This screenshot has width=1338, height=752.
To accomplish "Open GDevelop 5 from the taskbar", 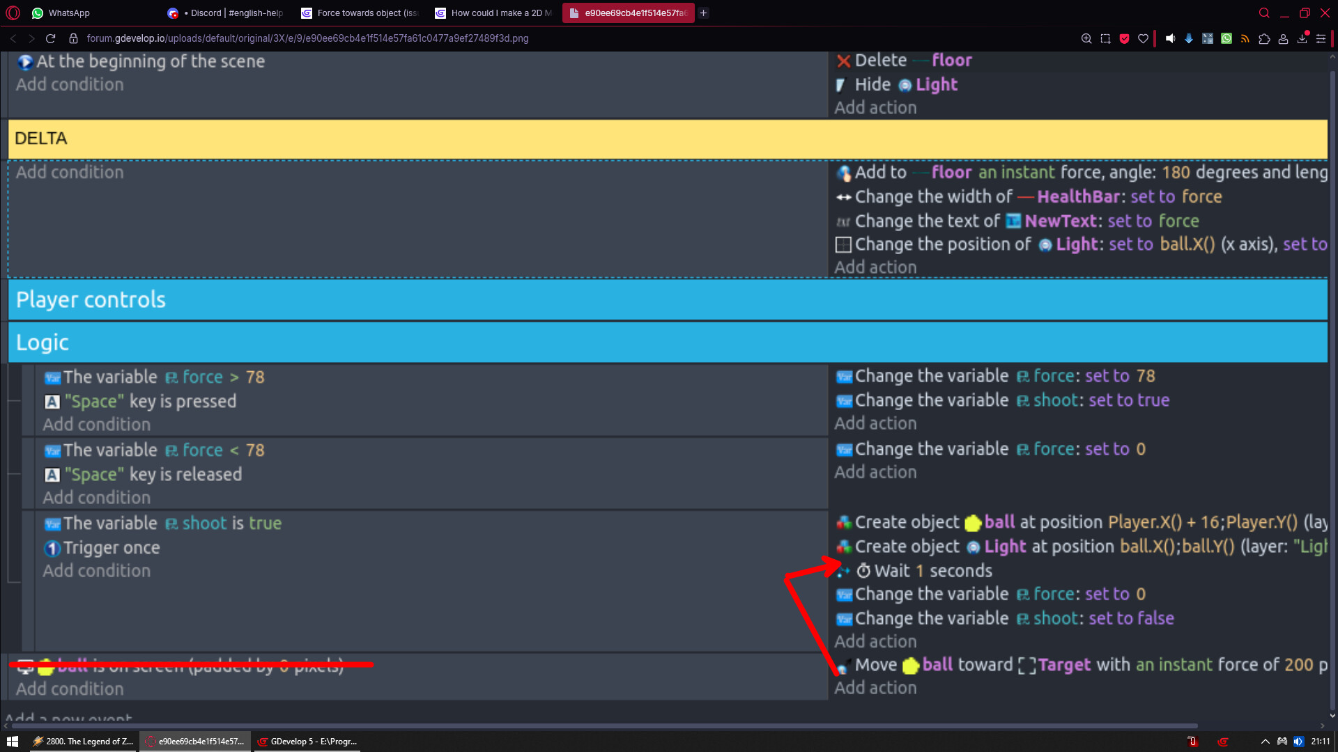I will [x=308, y=742].
